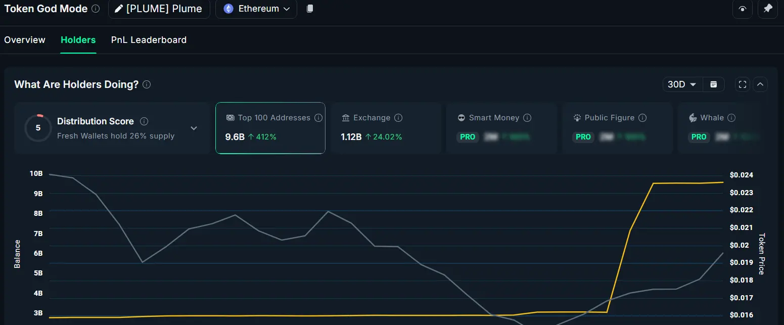Click the info icon next to Token God Mode
The image size is (784, 325).
pyautogui.click(x=96, y=9)
